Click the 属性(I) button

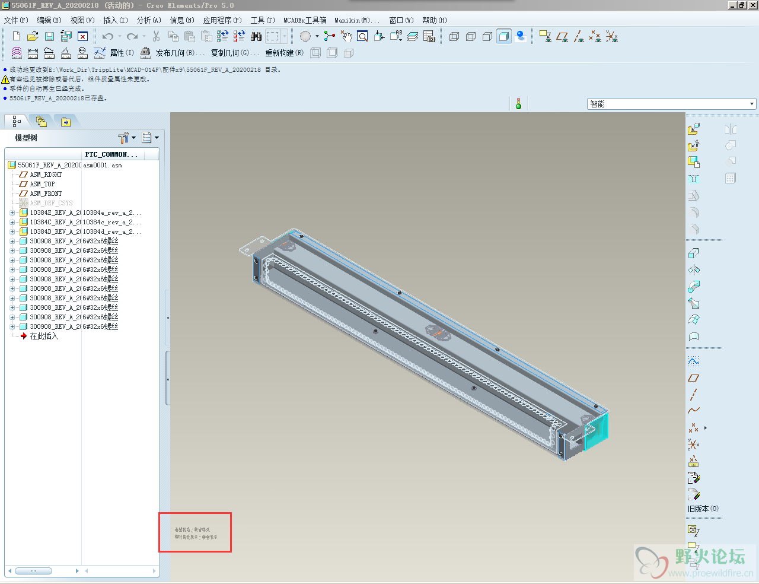coord(122,53)
